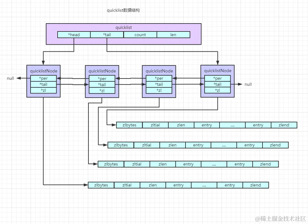Click the *tail cell in the quicklist box
This screenshot has height=224, width=308.
[107, 35]
